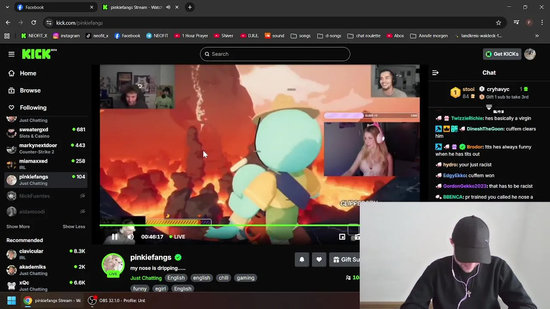This screenshot has height=309, width=550.
Task: Expand the gift leaderboard chevron
Action: 489,107
